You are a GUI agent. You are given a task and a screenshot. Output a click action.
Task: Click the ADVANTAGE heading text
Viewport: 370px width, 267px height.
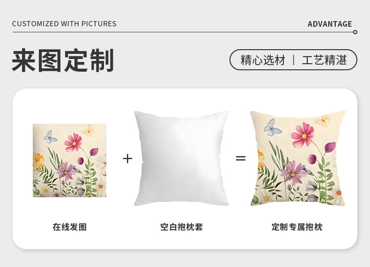tap(330, 24)
